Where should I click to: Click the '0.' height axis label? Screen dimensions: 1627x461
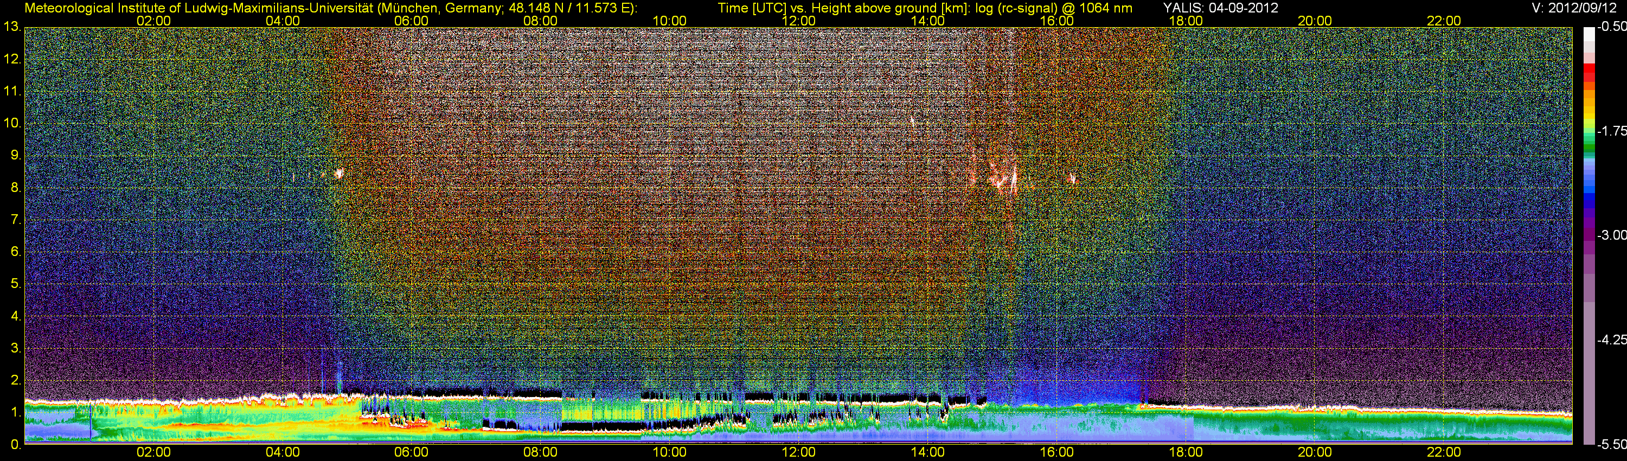pyautogui.click(x=15, y=445)
